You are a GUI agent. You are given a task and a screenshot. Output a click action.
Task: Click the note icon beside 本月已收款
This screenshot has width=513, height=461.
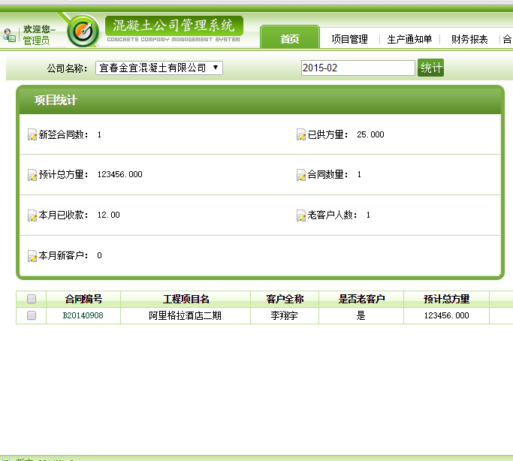coord(32,215)
